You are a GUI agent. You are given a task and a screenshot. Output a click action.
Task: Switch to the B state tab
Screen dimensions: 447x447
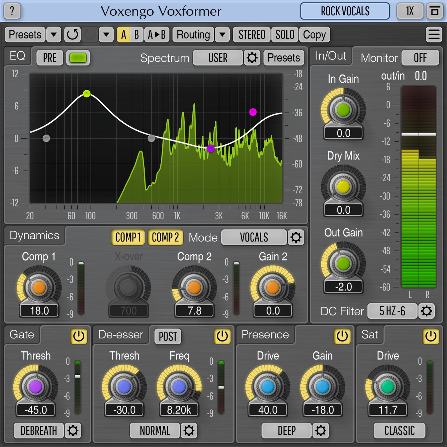tap(137, 35)
